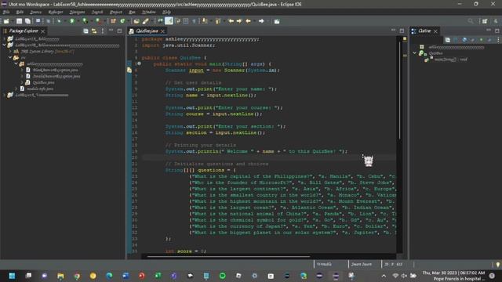The width and height of the screenshot is (502, 282).
Task: Click the Save toolbar icon
Action: click(19, 21)
